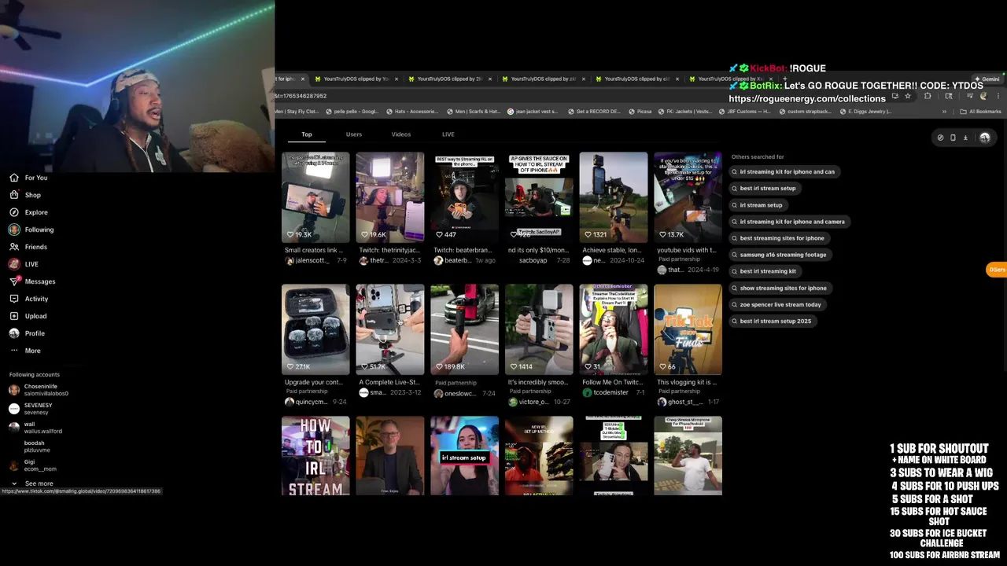Click 'show streaming sites for iphone' suggestion
This screenshot has width=1007, height=566.
(779, 289)
